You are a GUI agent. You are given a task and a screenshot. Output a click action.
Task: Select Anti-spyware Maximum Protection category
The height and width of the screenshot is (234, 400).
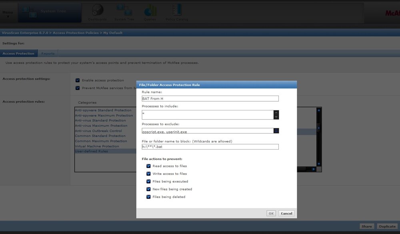[104, 115]
